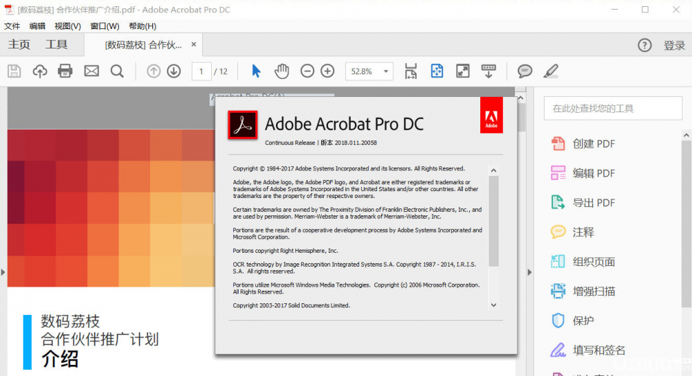Send the file by email via envelope icon
The width and height of the screenshot is (692, 376).
point(91,71)
